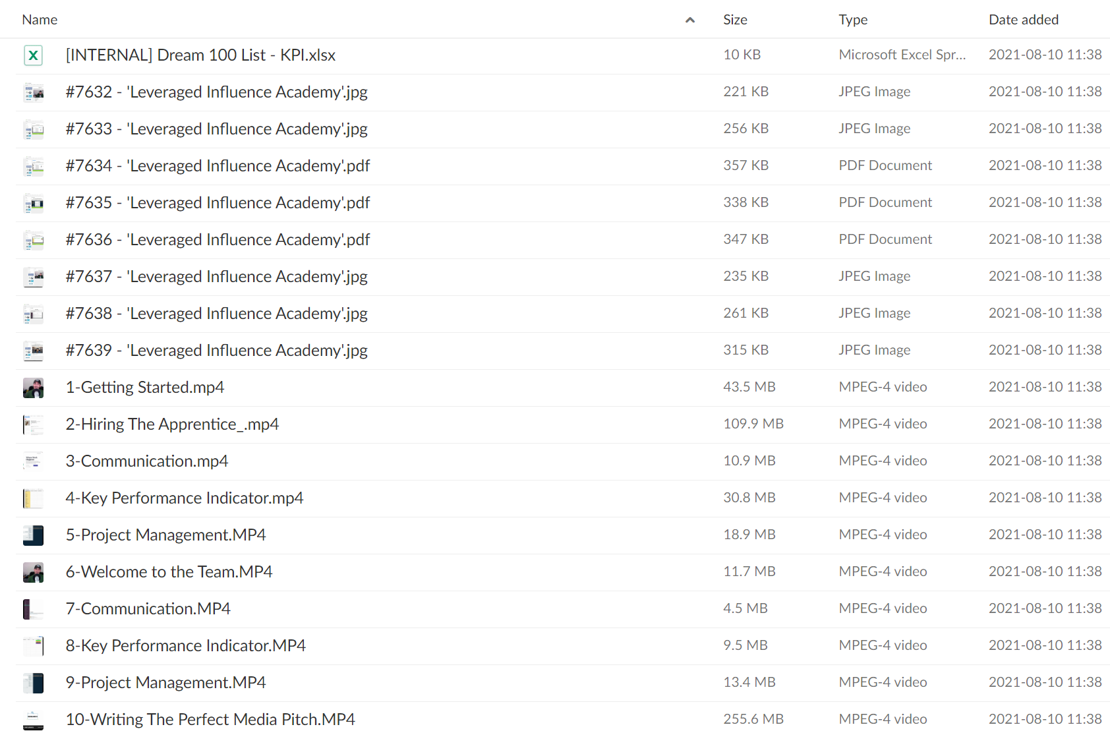Click the Excel icon for Dream 100 List KPI.xlsx
Screen dimensions: 1110x731
coord(33,55)
